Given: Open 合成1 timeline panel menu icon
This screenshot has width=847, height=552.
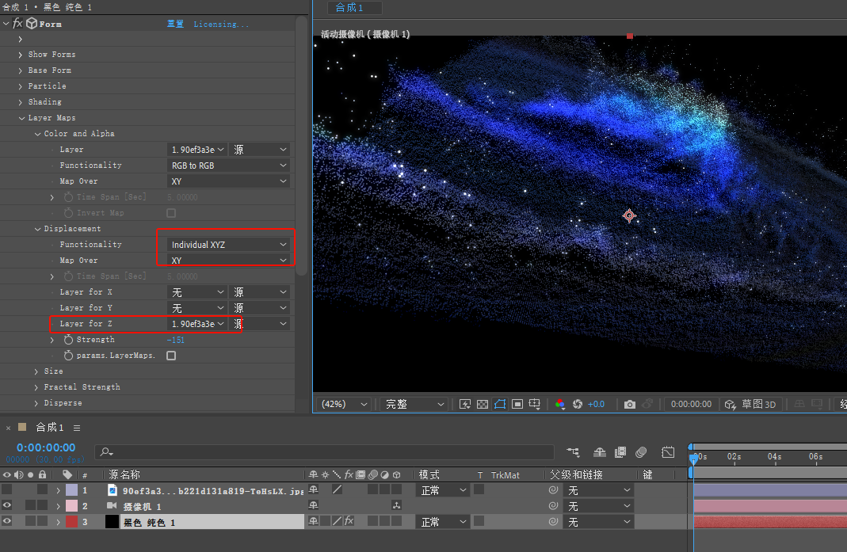Looking at the screenshot, I should (77, 427).
